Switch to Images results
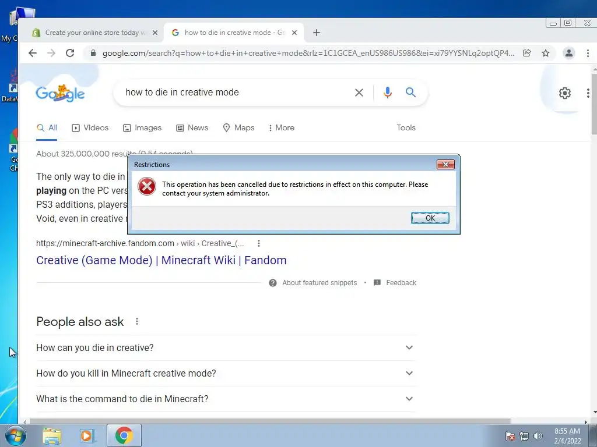Image resolution: width=597 pixels, height=447 pixels. pyautogui.click(x=142, y=127)
